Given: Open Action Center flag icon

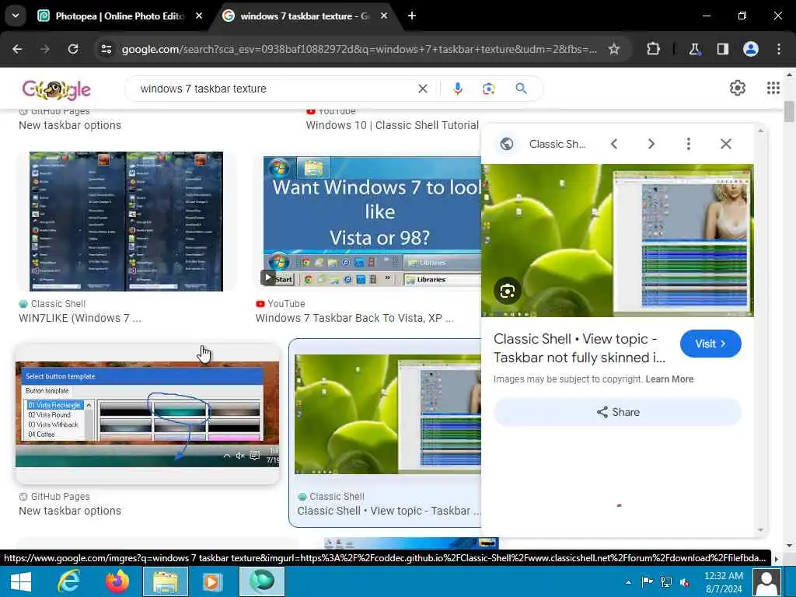Looking at the screenshot, I should 648,582.
